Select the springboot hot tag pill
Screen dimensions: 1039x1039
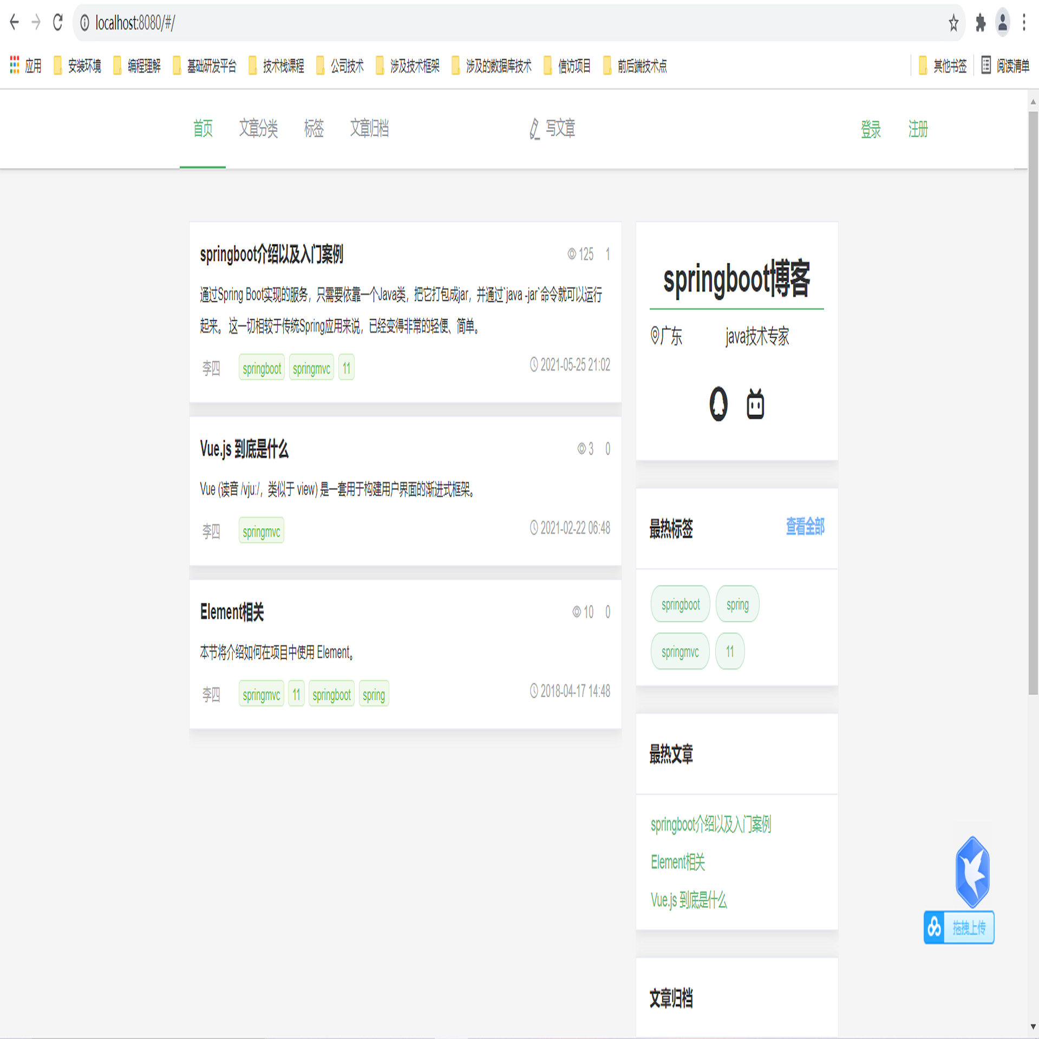click(681, 604)
